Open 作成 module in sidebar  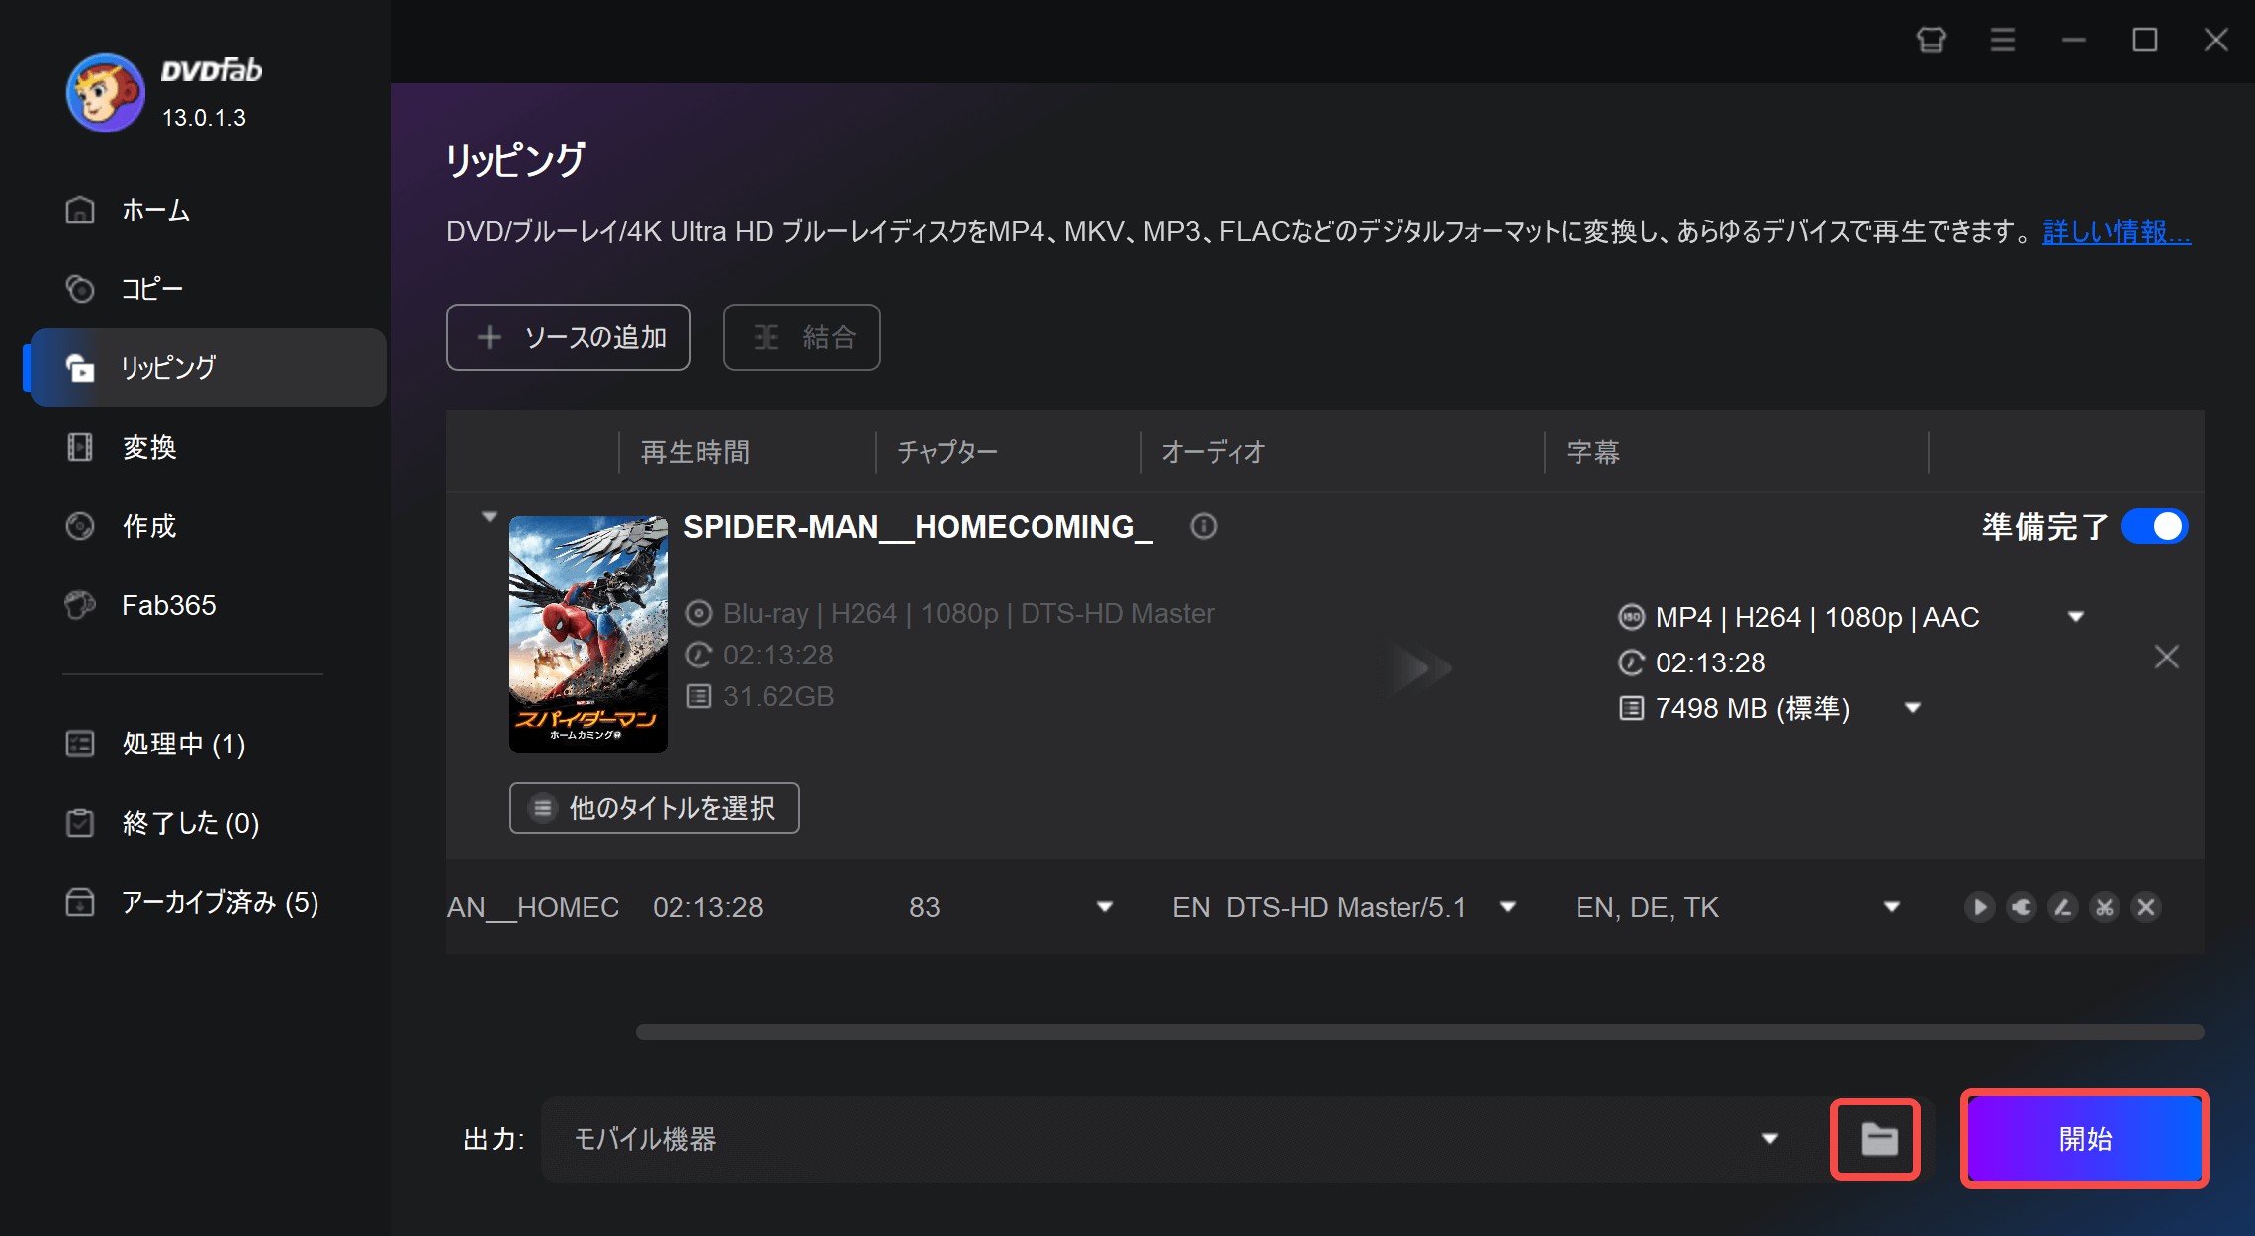208,526
